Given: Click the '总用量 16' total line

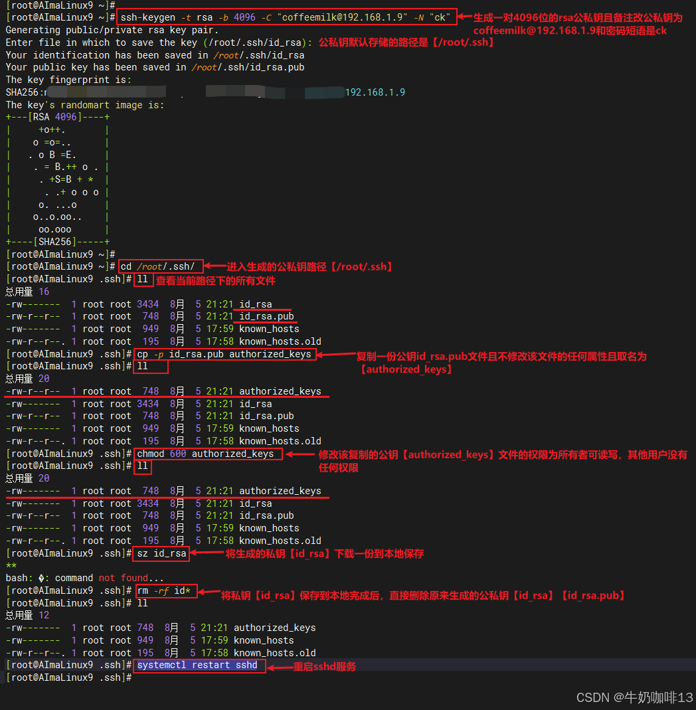Looking at the screenshot, I should 27,292.
